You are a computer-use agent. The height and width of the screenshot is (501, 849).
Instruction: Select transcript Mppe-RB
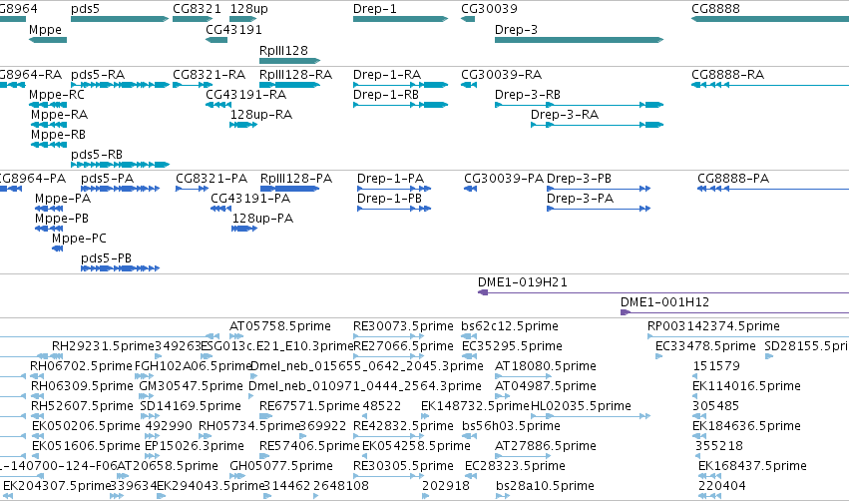click(x=49, y=145)
